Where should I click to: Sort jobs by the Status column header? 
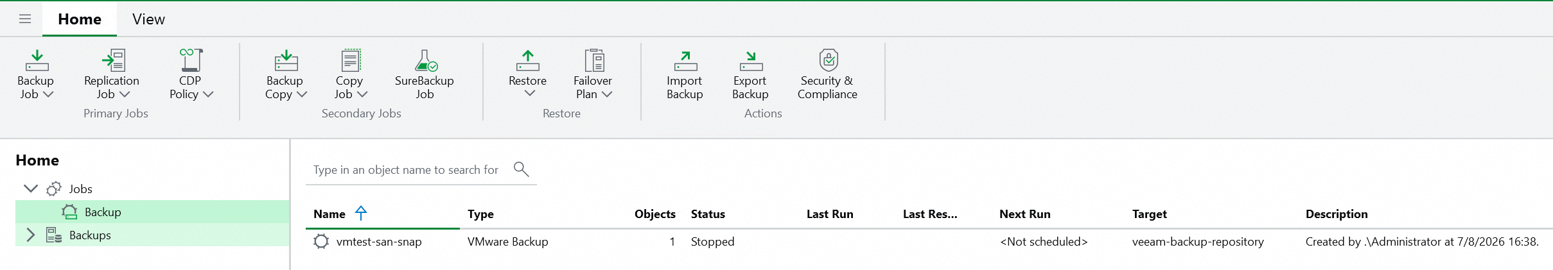tap(708, 214)
